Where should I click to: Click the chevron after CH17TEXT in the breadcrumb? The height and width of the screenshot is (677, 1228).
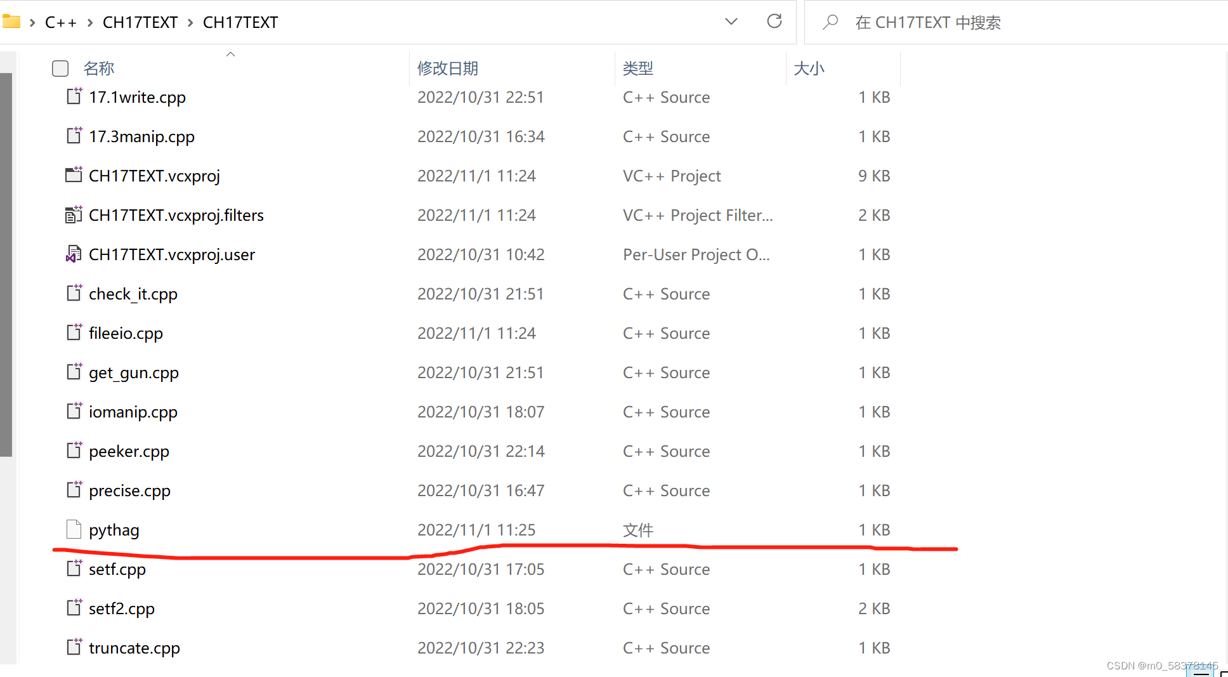coord(189,22)
